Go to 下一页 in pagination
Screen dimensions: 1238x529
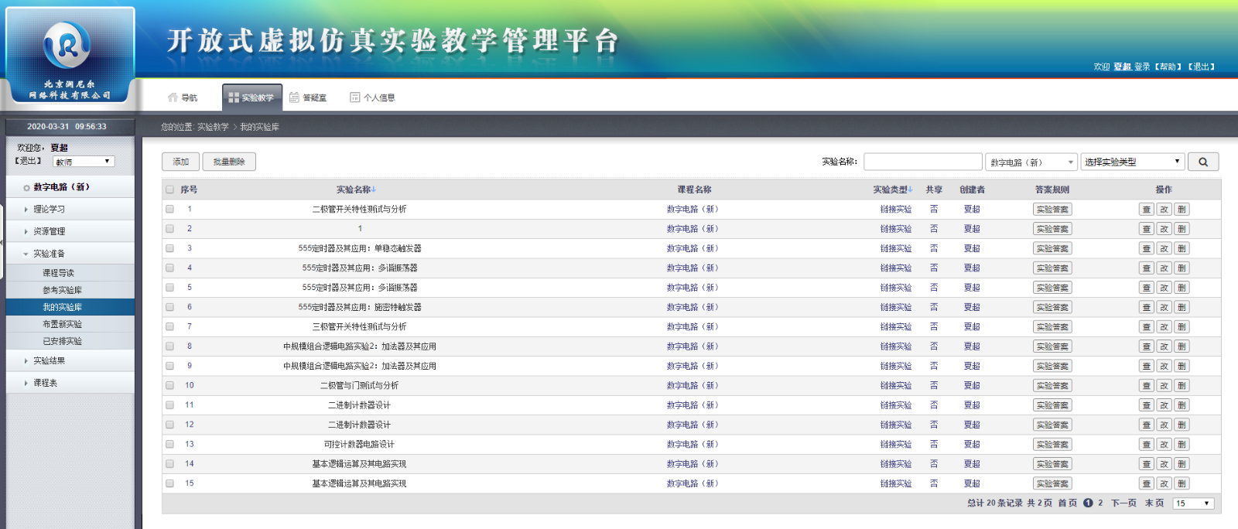1123,503
